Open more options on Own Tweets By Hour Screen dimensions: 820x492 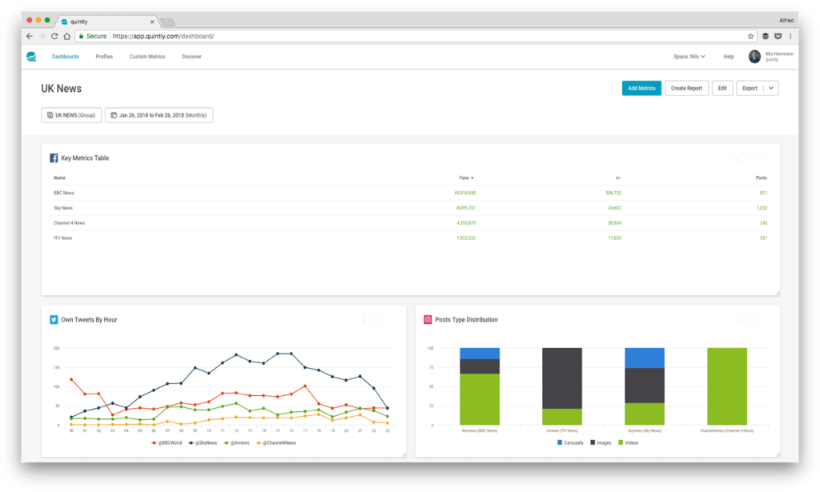pyautogui.click(x=378, y=320)
